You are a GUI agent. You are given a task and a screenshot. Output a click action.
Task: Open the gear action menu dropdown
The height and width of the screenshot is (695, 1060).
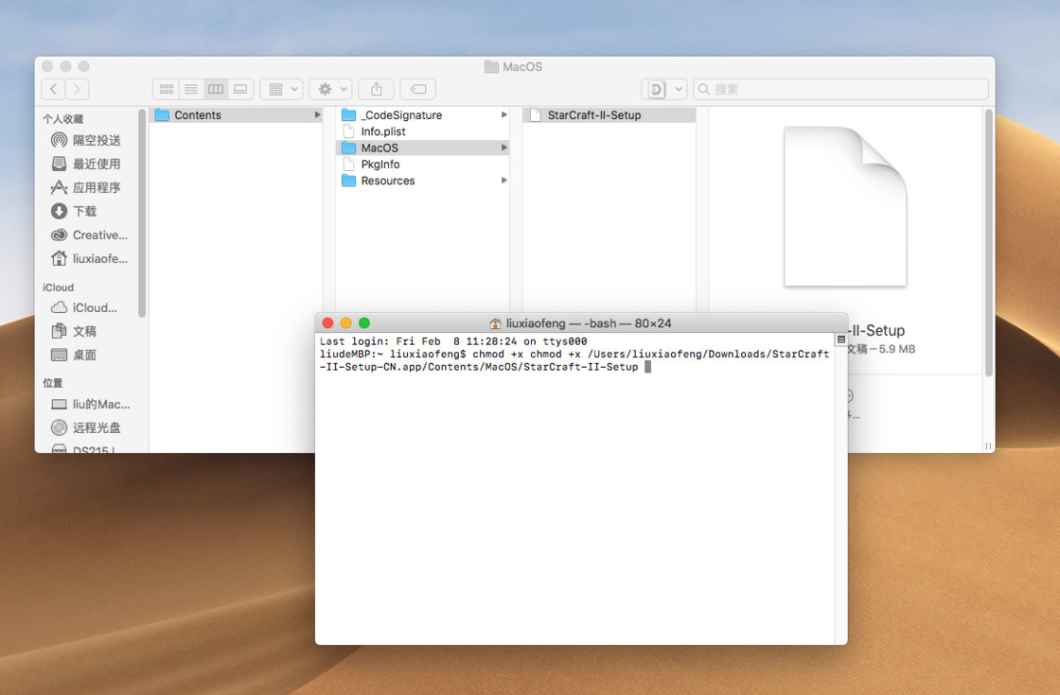coord(330,89)
